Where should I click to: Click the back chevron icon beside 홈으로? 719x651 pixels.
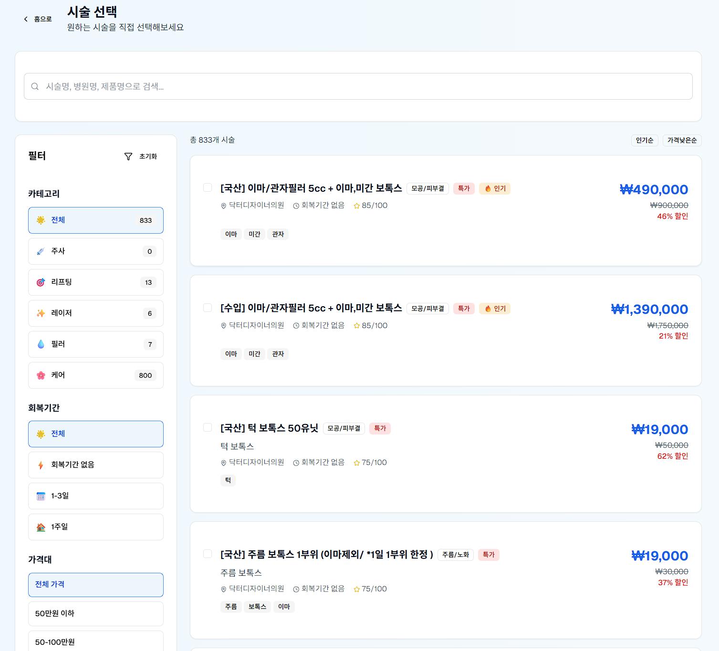click(26, 19)
